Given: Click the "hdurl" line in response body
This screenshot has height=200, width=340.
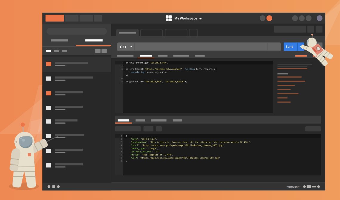Looking at the screenshot, I should (178, 145).
